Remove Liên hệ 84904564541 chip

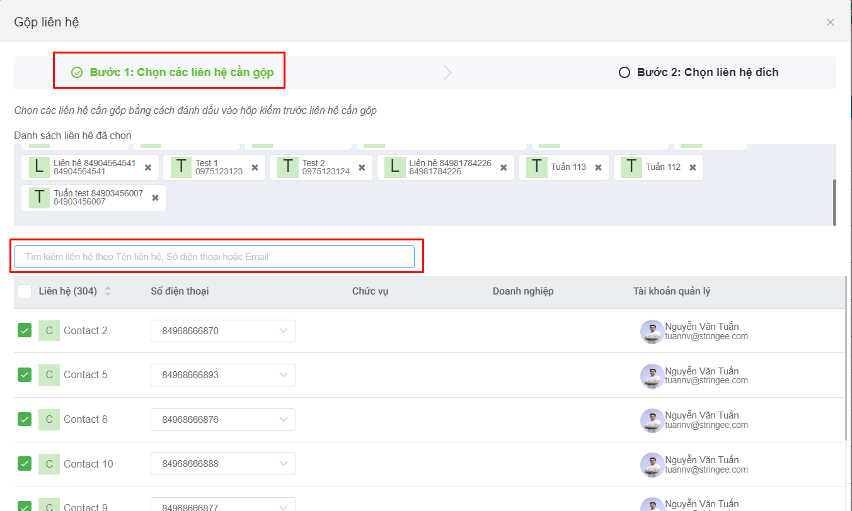pos(148,167)
